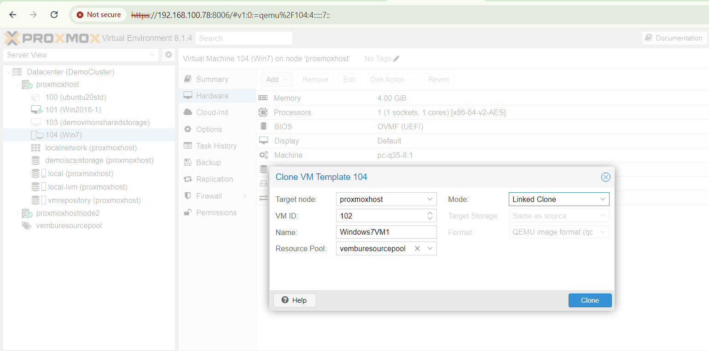Click the container icon for 100 (ubuntu20std)
This screenshot has width=709, height=351.
pyautogui.click(x=35, y=98)
